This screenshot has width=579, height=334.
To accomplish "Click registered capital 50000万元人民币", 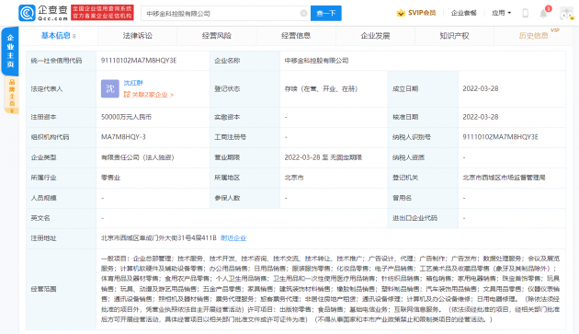I will pos(126,117).
